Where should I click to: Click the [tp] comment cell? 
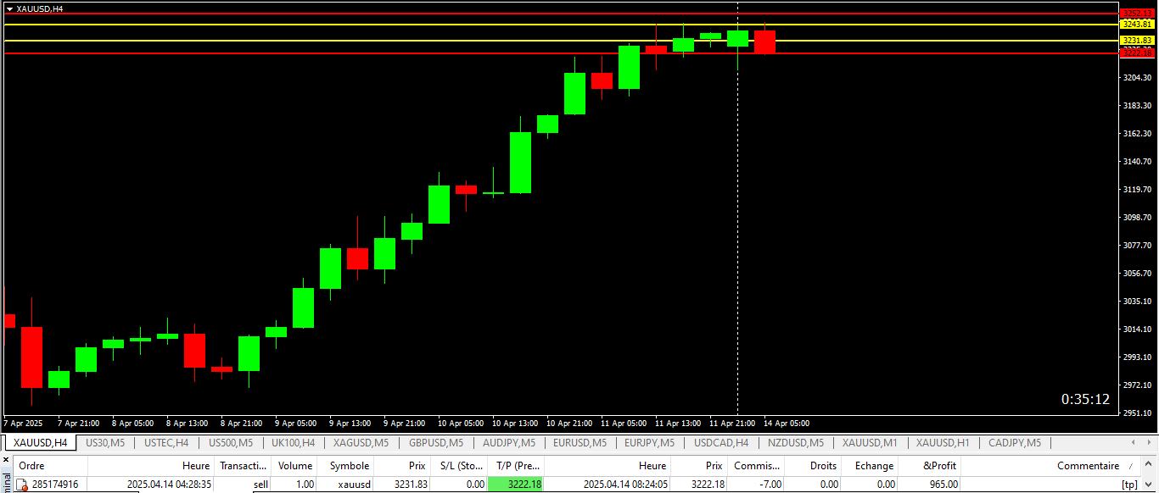tap(1129, 485)
